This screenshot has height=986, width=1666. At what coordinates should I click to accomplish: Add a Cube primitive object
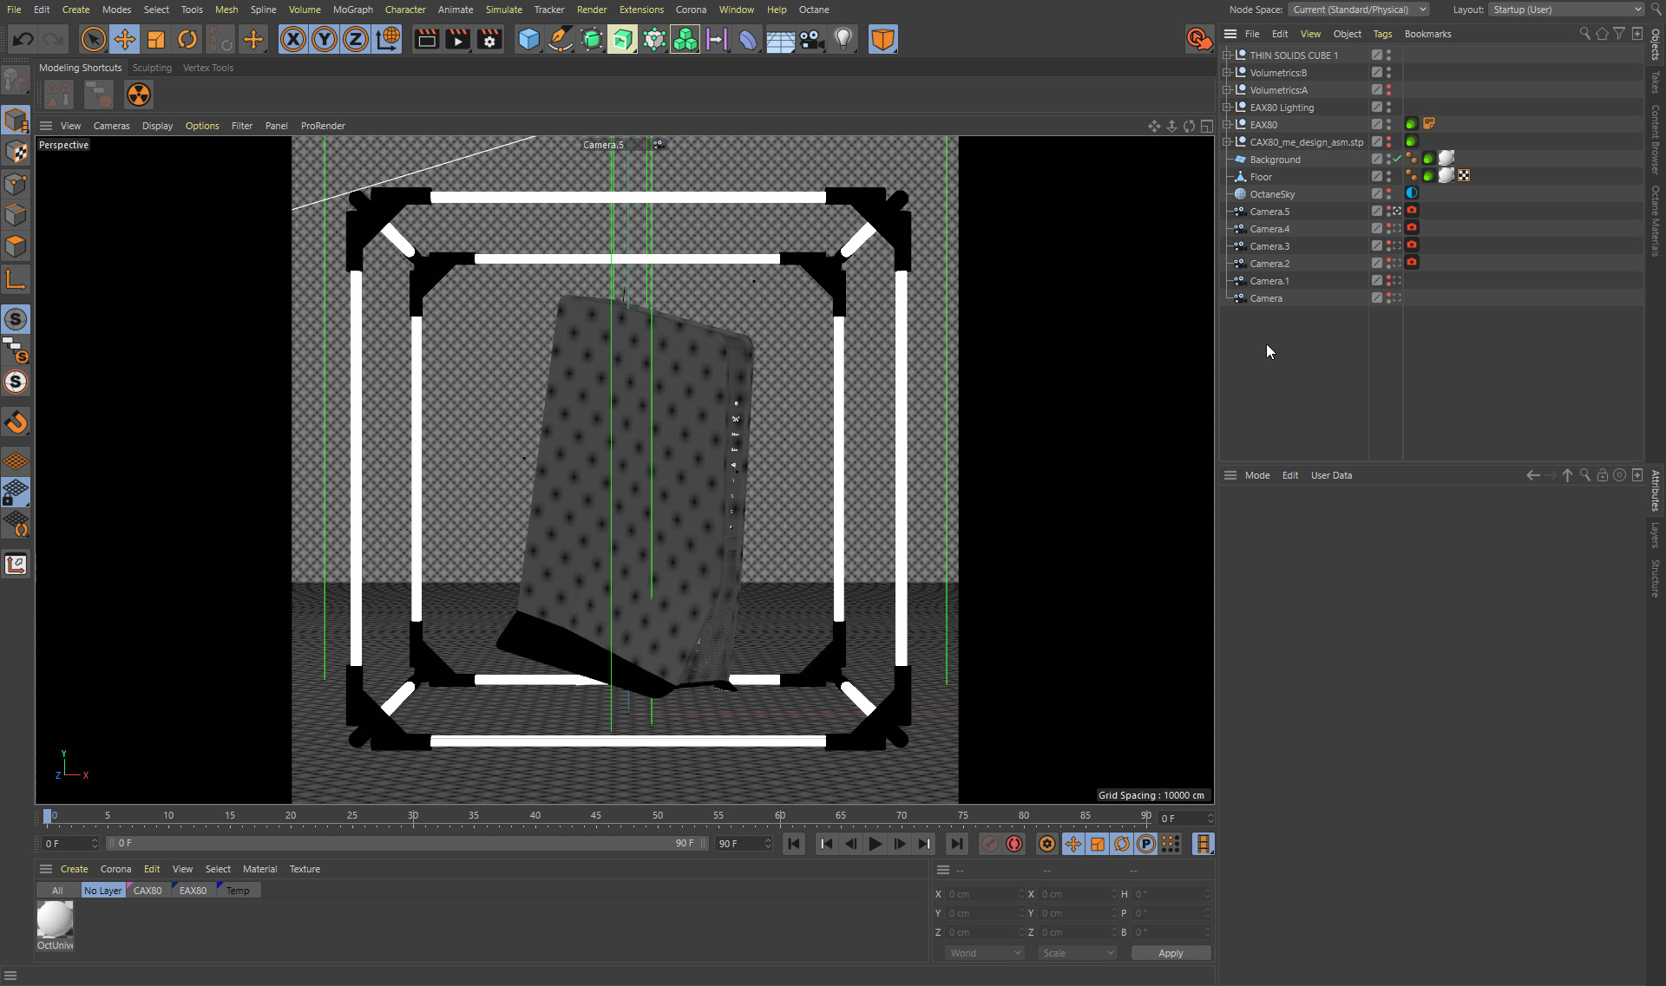528,39
